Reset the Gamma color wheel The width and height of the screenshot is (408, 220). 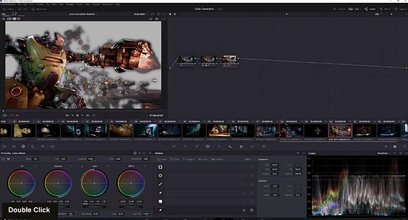click(72, 166)
